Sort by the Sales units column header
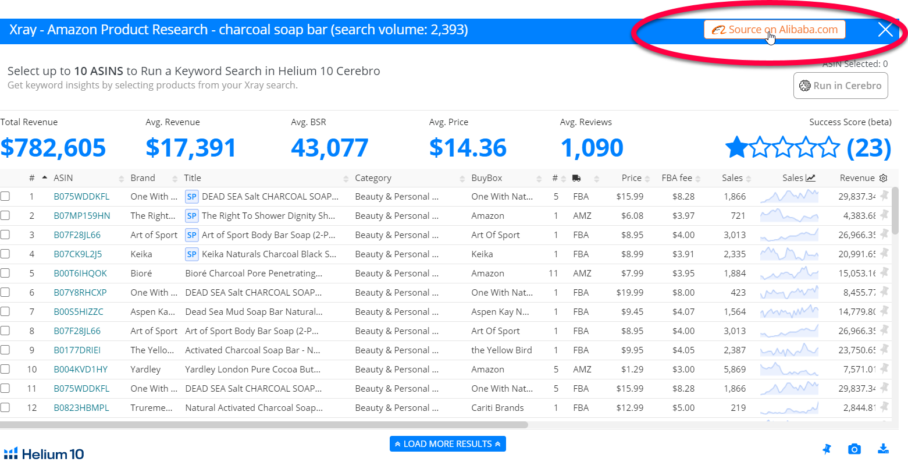The width and height of the screenshot is (908, 465). 732,178
